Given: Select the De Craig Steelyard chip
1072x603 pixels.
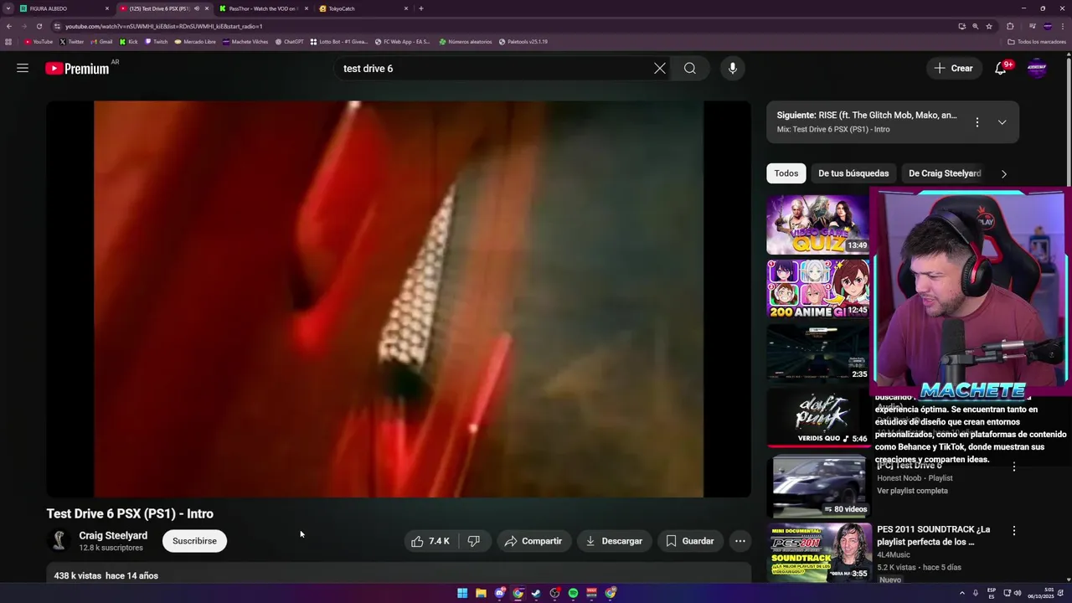Looking at the screenshot, I should (x=945, y=173).
